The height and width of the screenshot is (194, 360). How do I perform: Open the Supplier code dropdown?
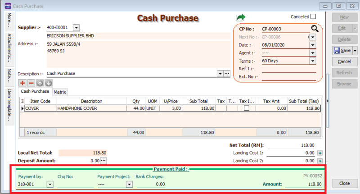coord(76,28)
